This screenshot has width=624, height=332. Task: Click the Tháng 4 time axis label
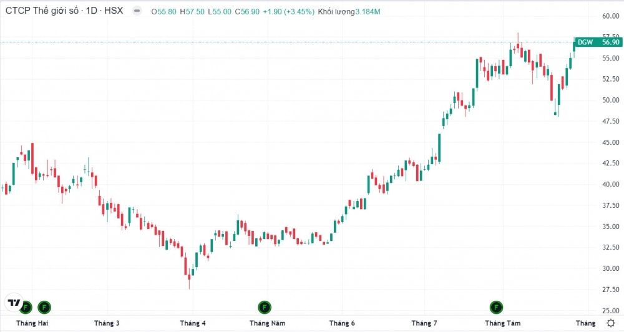tap(193, 323)
